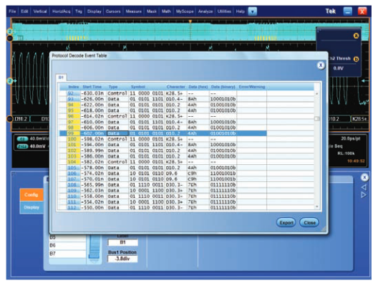378x286 pixels.
Task: Select bus B7 in the bus list
Action: [67, 254]
